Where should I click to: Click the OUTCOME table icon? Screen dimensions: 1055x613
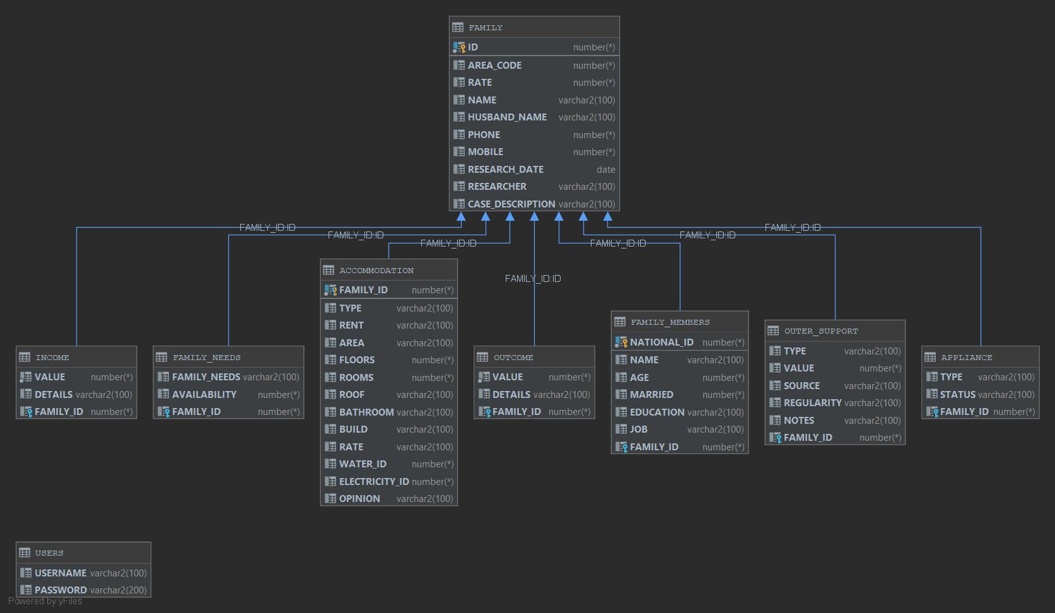point(482,357)
